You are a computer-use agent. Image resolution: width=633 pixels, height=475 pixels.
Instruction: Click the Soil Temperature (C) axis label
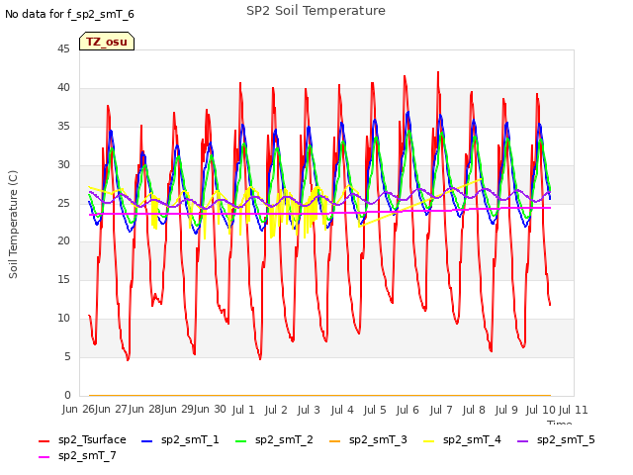(x=13, y=225)
